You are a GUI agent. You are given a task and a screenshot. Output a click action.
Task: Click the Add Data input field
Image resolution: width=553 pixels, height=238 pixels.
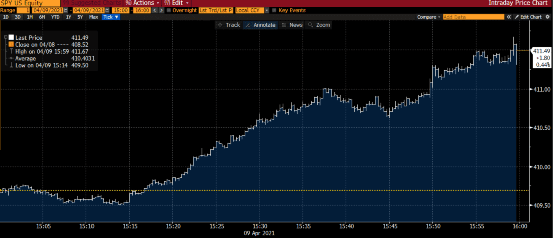tap(474, 17)
